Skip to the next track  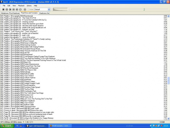coord(17,9)
